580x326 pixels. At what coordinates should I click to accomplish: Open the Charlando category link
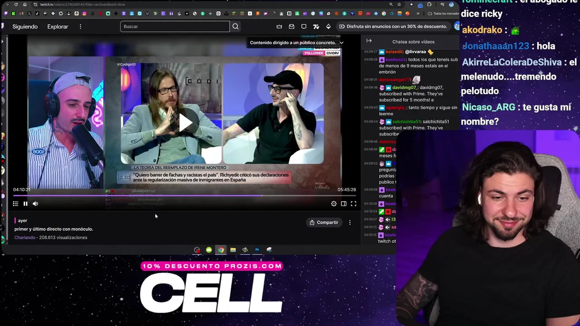coord(24,237)
